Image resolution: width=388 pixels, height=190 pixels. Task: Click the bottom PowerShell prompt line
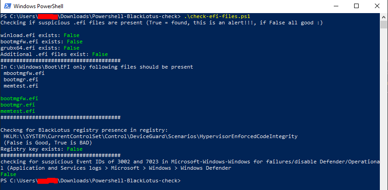(91, 181)
